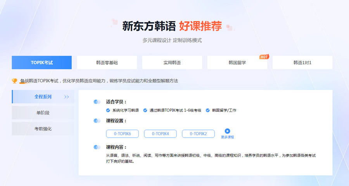Click the toggle icon beside 课程内容
Viewport: 349px width, 186px height.
click(97, 147)
